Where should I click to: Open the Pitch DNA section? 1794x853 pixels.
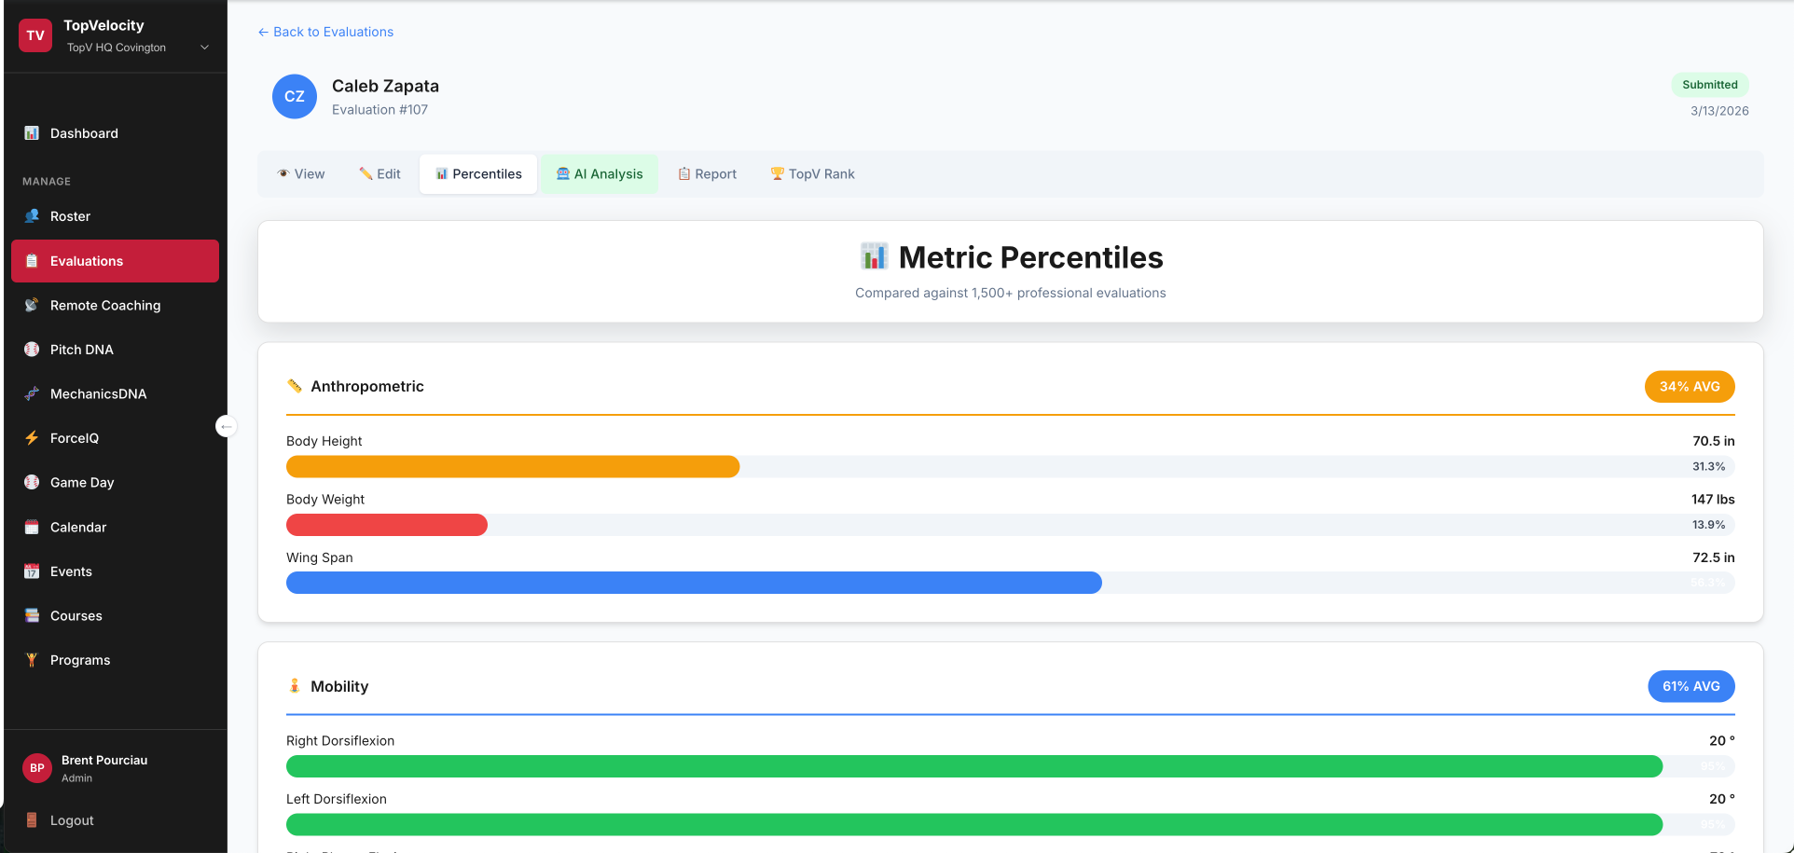coord(82,349)
